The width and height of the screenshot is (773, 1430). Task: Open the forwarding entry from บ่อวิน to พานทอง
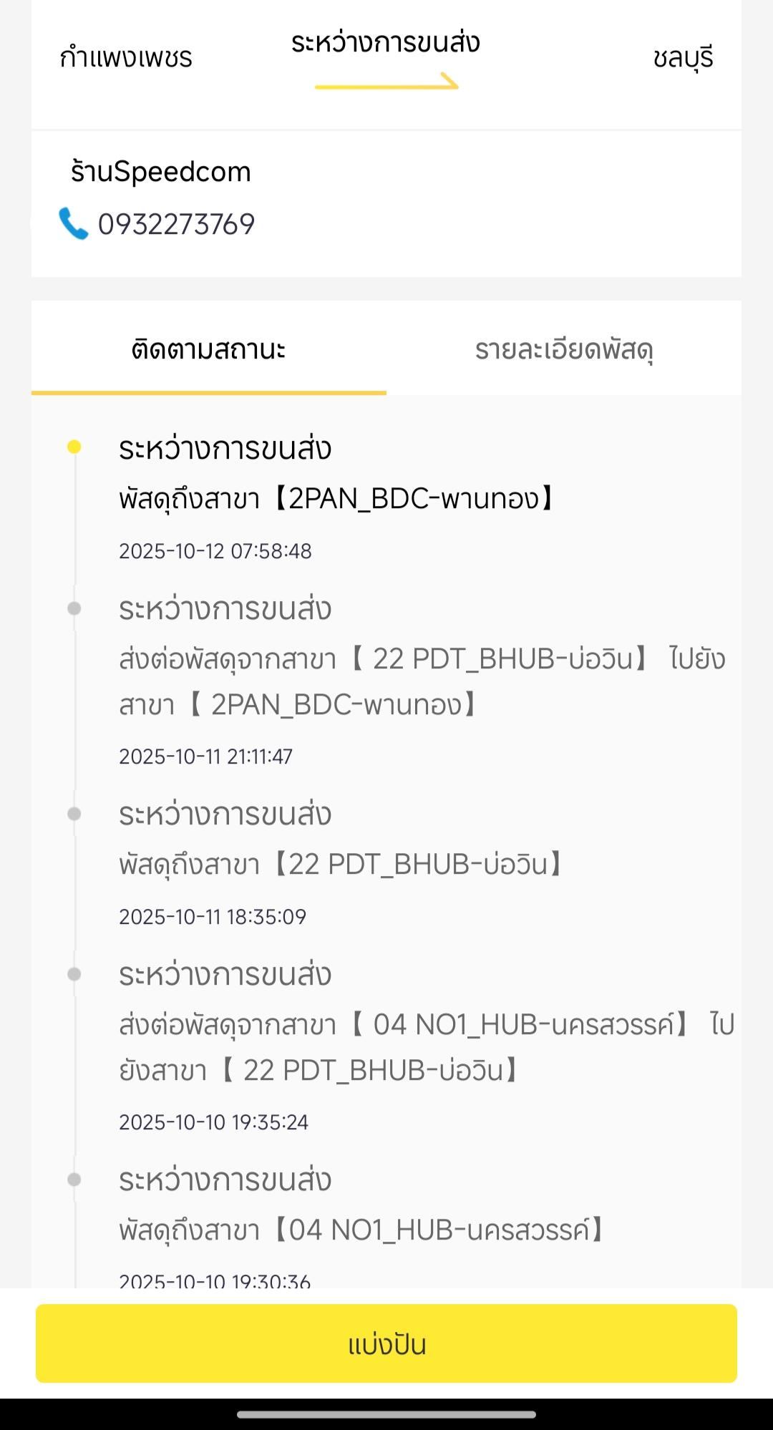(422, 681)
